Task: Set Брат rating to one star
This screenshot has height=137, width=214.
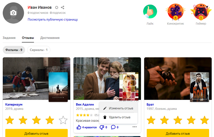Action: [x=151, y=120]
